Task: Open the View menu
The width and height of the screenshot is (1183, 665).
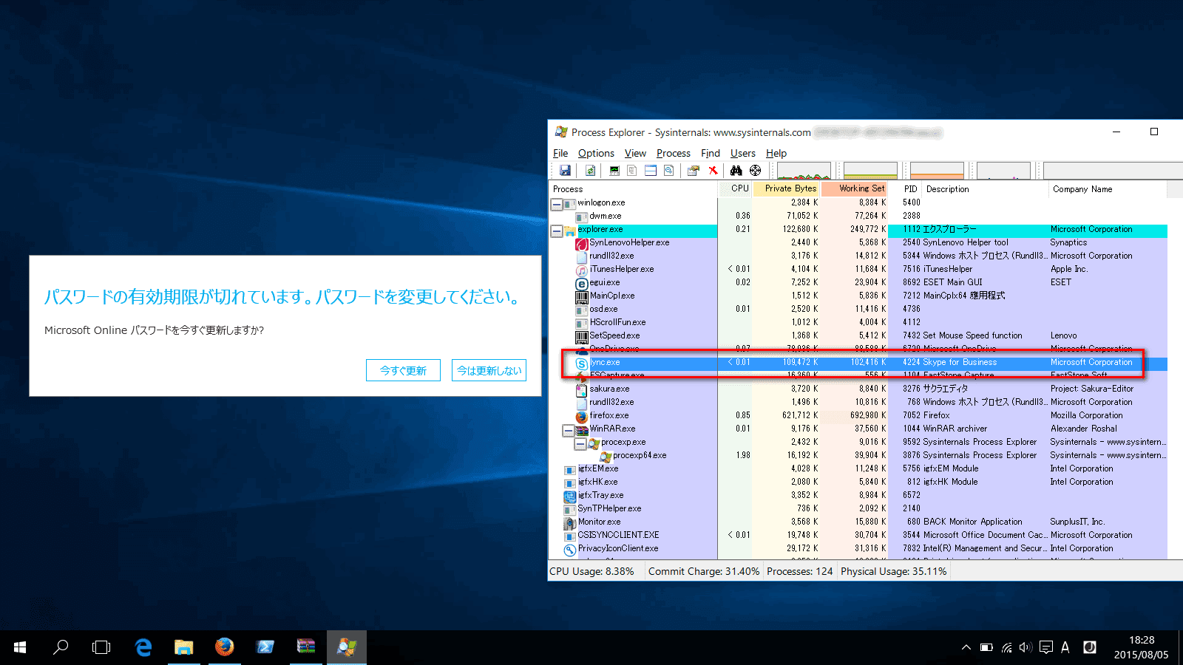Action: 635,153
